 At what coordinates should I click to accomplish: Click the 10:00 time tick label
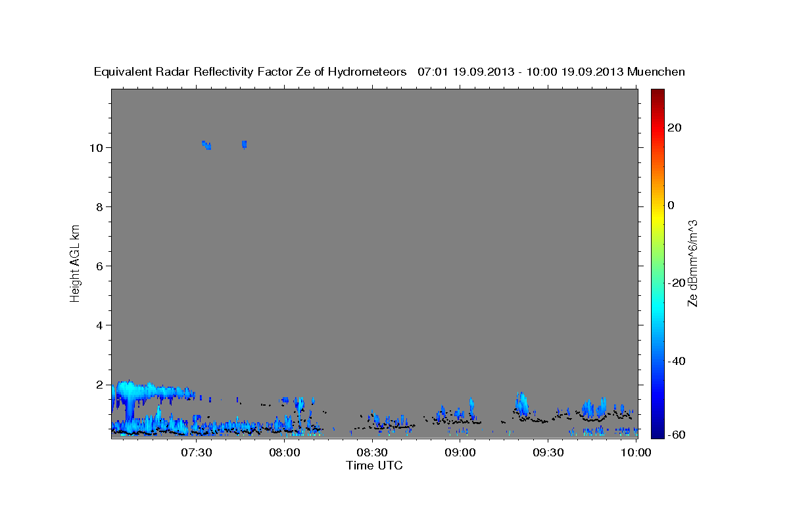(636, 452)
